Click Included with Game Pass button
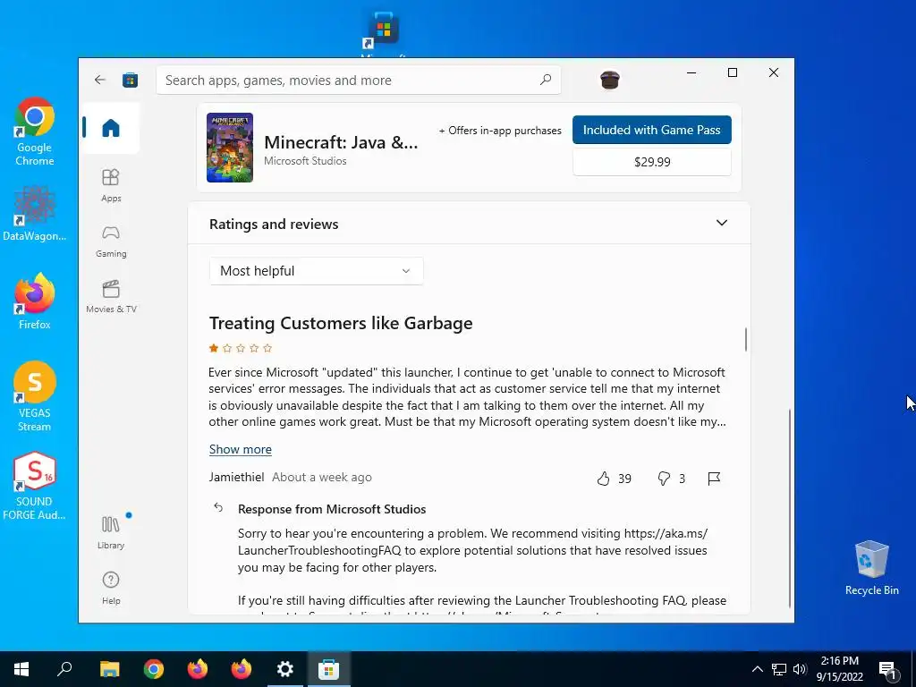Viewport: 916px width, 687px height. click(651, 130)
